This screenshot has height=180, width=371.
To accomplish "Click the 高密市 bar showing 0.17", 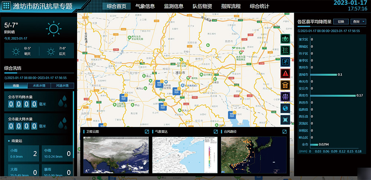I will [333, 96].
